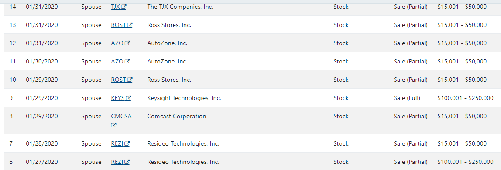Click the external-link icon beside AZO in row 12
501x170 pixels.
[127, 43]
